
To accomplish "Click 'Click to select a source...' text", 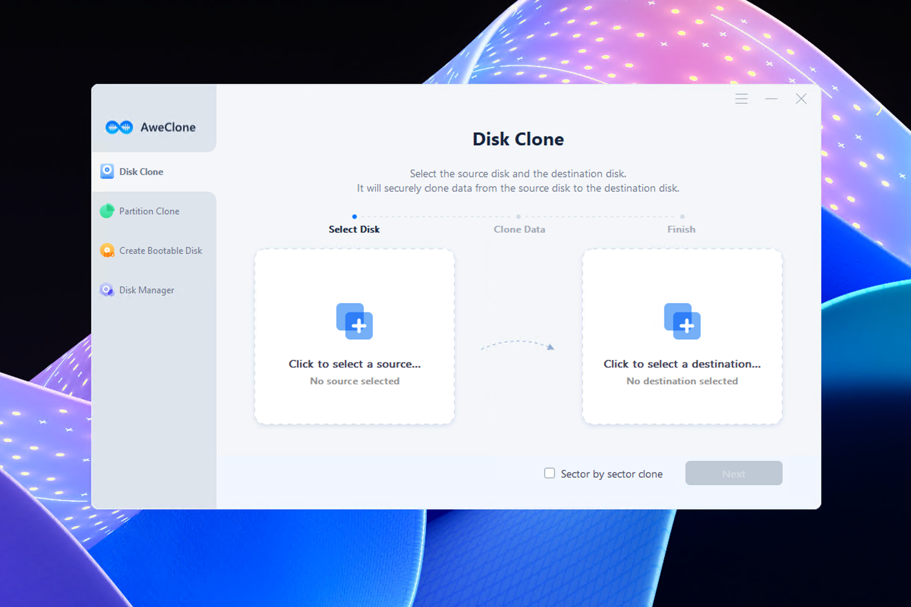I will pos(355,364).
